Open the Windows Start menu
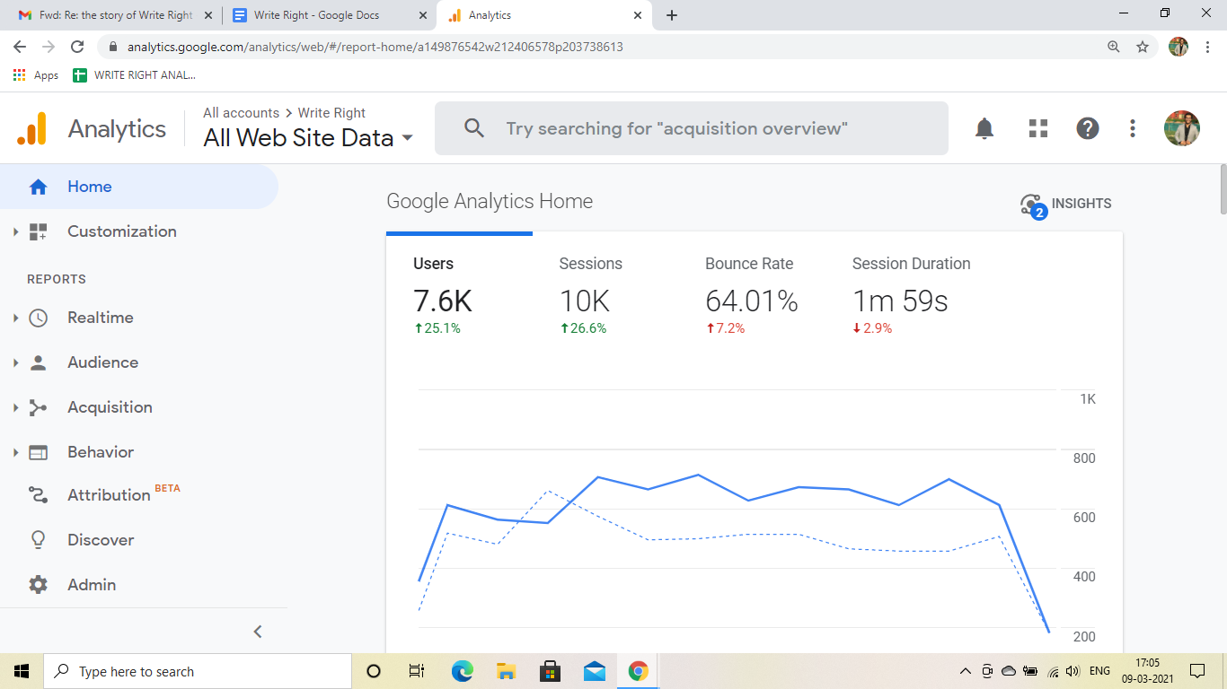The width and height of the screenshot is (1227, 689). coord(22,671)
